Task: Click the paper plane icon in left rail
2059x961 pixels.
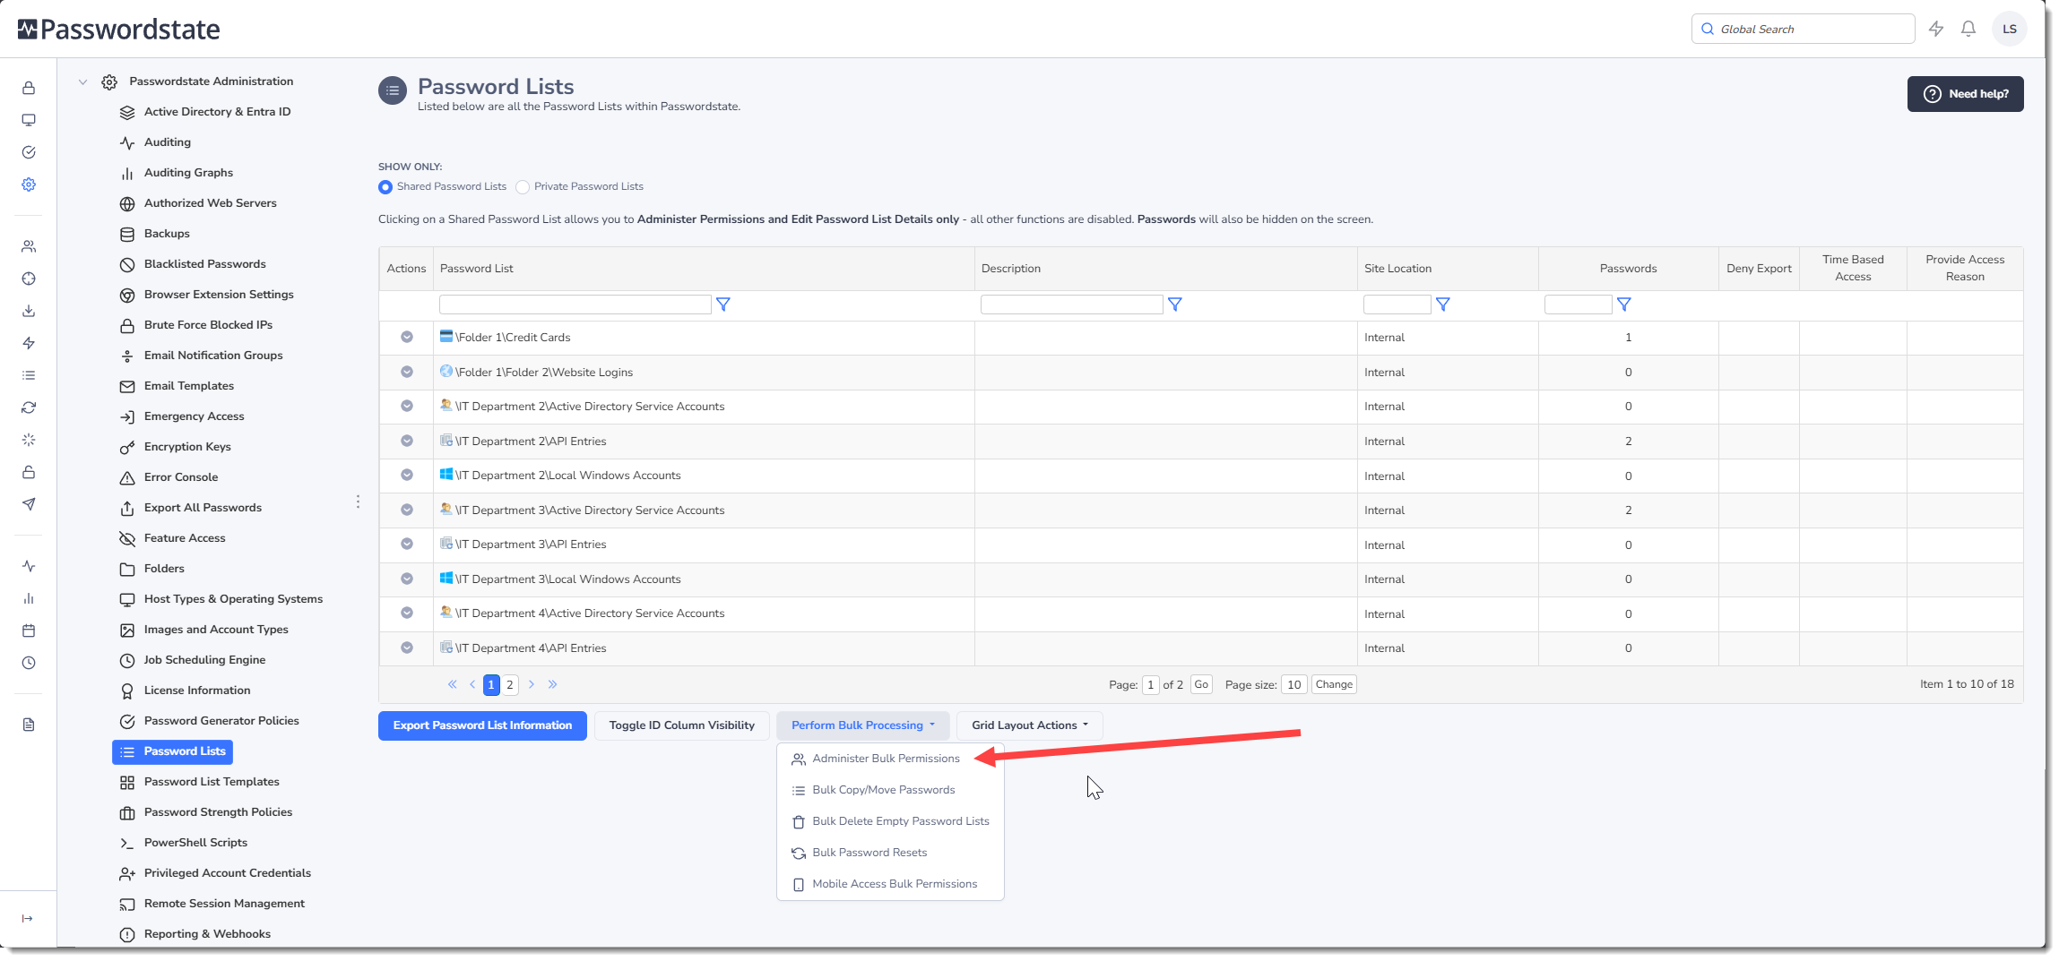Action: pyautogui.click(x=29, y=504)
